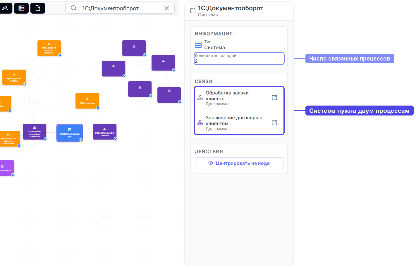
Task: Focus the search box containing 1С:Документооборот
Action: (120, 8)
